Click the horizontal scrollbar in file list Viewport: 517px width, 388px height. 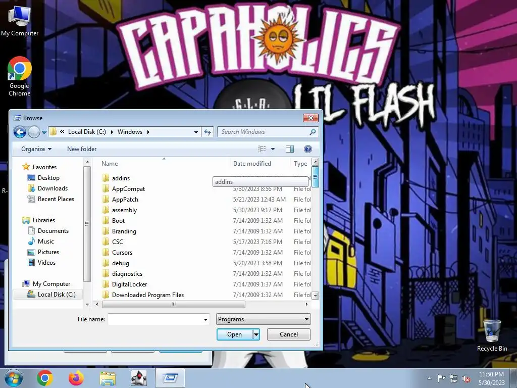[x=174, y=304]
